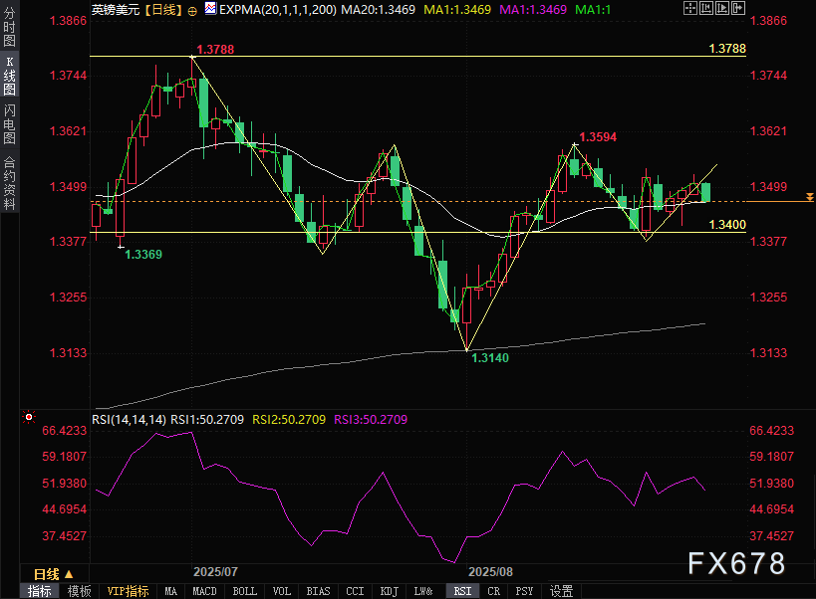Click the EXPMA indicator chart icon
816x599 pixels.
pyautogui.click(x=209, y=9)
